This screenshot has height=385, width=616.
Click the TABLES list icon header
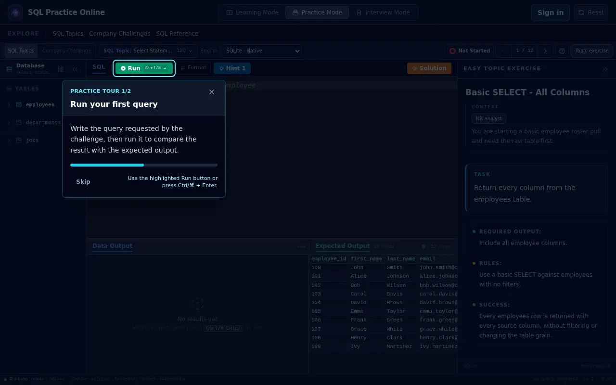[x=9, y=89]
